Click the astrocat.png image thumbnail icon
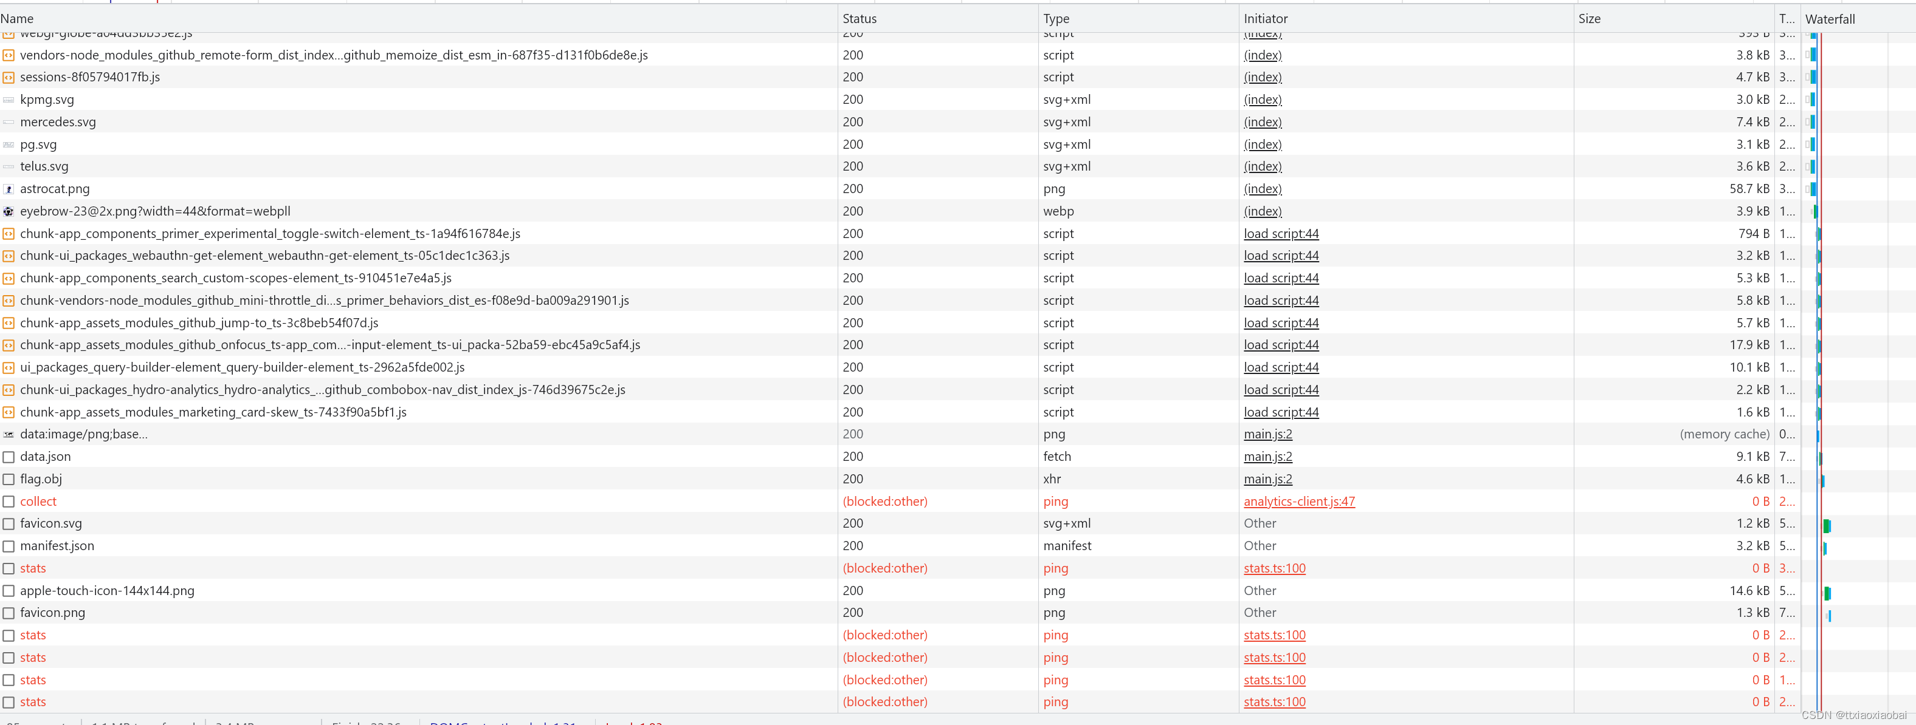 [x=8, y=189]
